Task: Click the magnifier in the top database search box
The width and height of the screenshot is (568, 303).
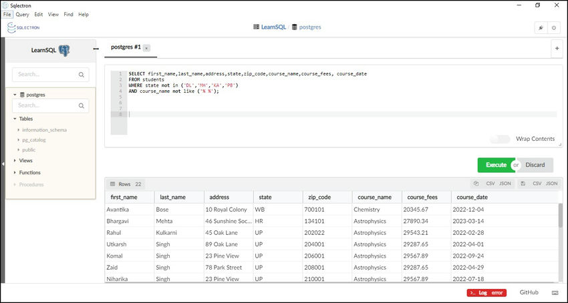Action: click(x=81, y=75)
